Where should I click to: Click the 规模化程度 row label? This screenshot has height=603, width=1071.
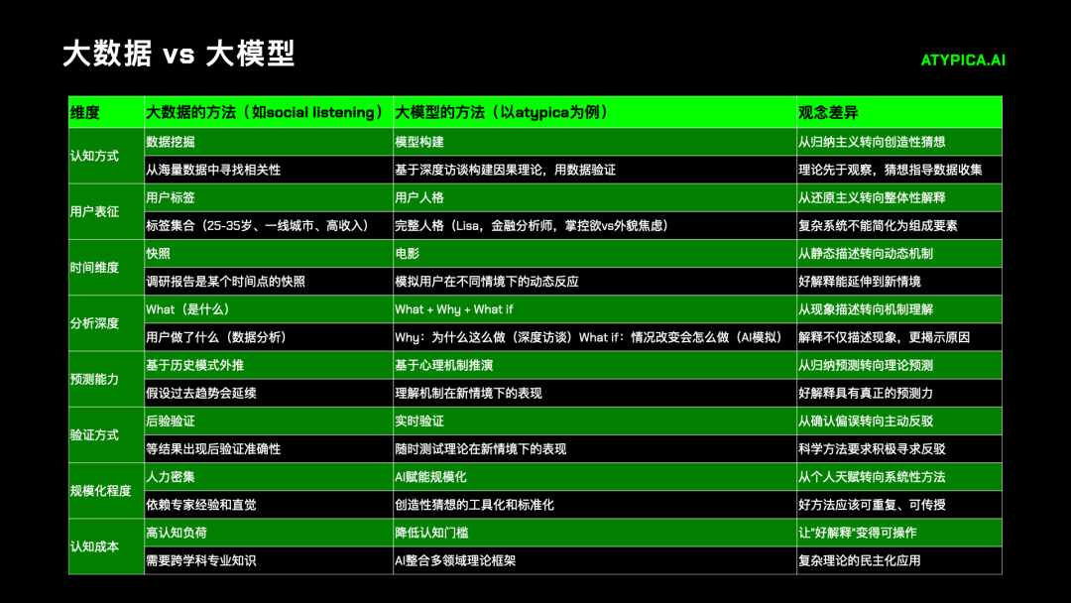click(106, 490)
